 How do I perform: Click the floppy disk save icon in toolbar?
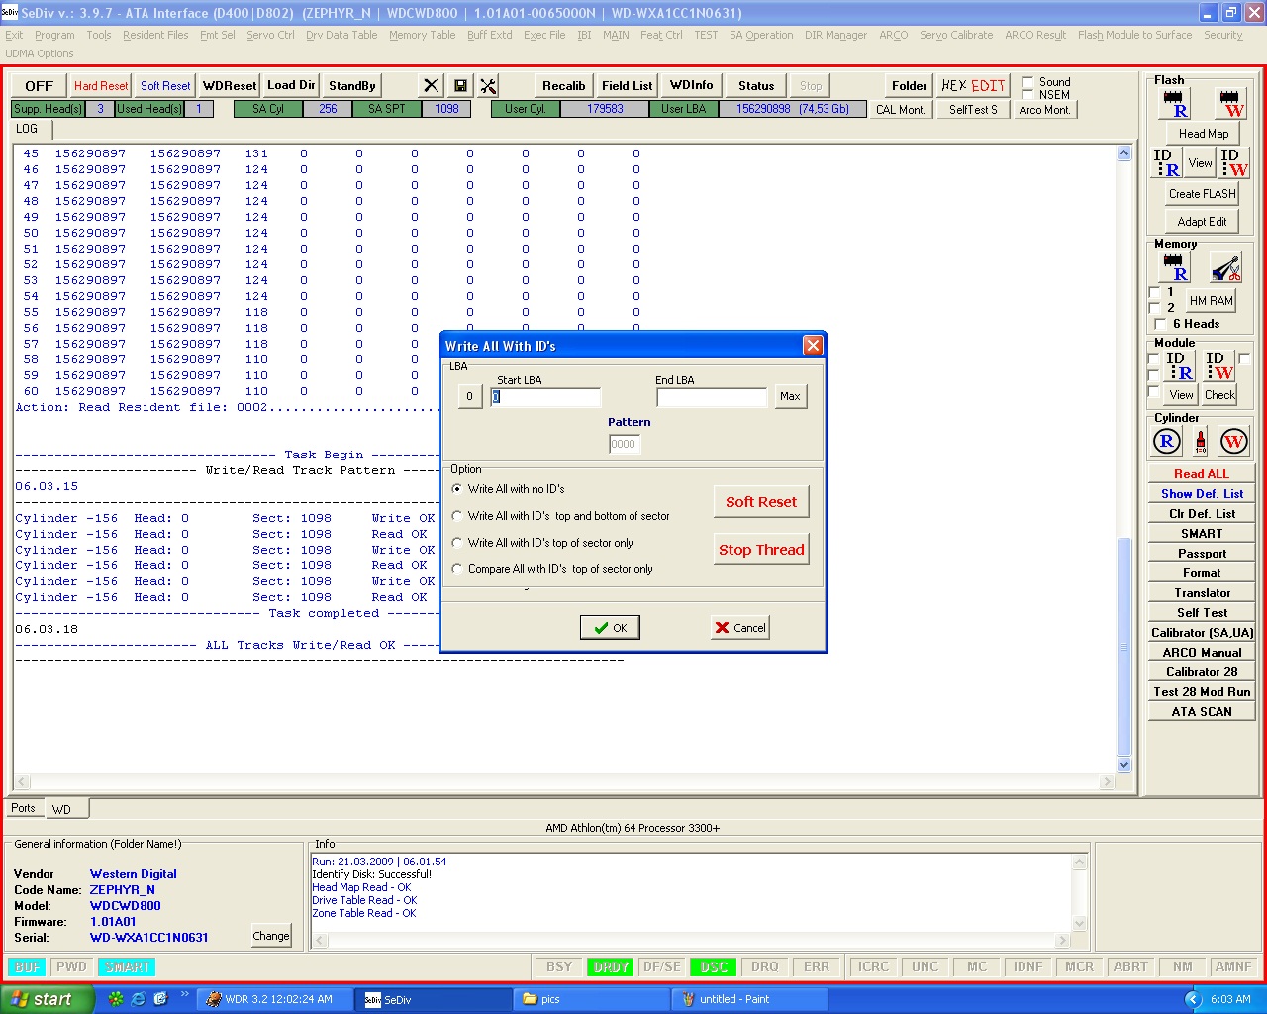[460, 86]
